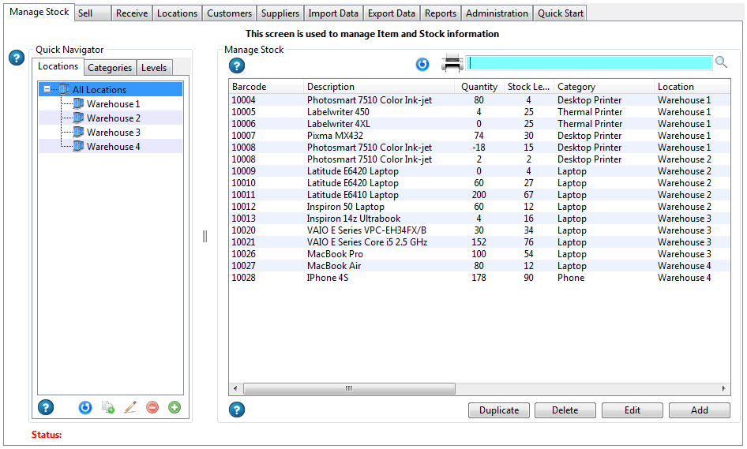Image resolution: width=747 pixels, height=449 pixels.
Task: Click the Delete button
Action: (565, 410)
